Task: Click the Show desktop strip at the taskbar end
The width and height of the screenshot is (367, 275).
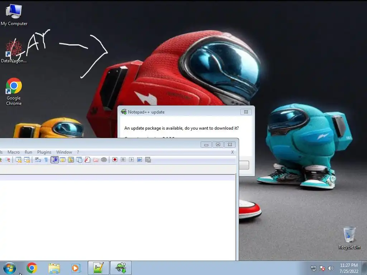Action: pos(364,268)
